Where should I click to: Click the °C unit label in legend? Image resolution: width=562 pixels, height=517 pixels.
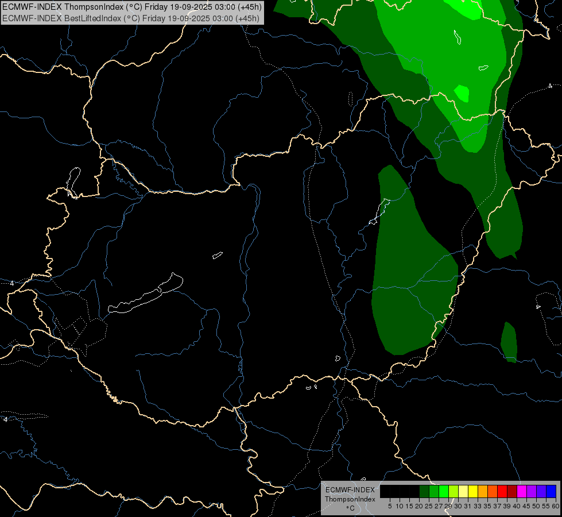pyautogui.click(x=351, y=508)
